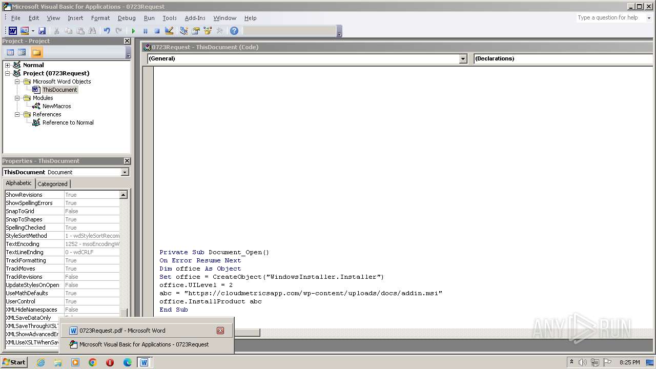The height and width of the screenshot is (369, 656).
Task: Select NewMacros module in project tree
Action: tap(56, 106)
